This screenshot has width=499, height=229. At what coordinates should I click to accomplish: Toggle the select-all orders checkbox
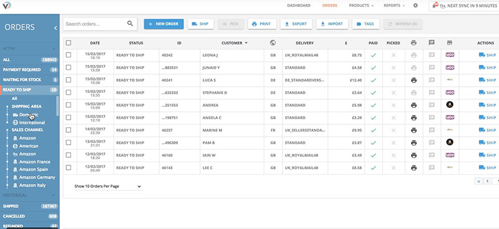pos(69,42)
